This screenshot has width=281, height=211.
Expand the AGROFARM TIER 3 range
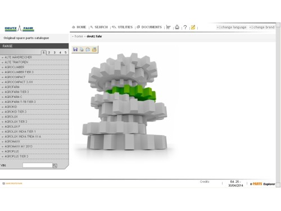click(x=34, y=92)
